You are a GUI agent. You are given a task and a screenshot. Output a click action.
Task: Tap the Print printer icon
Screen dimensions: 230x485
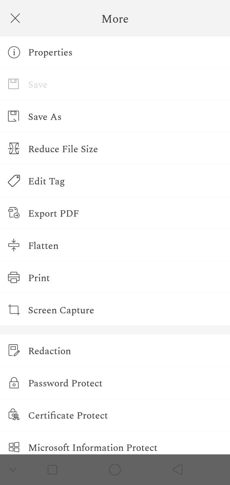click(14, 278)
